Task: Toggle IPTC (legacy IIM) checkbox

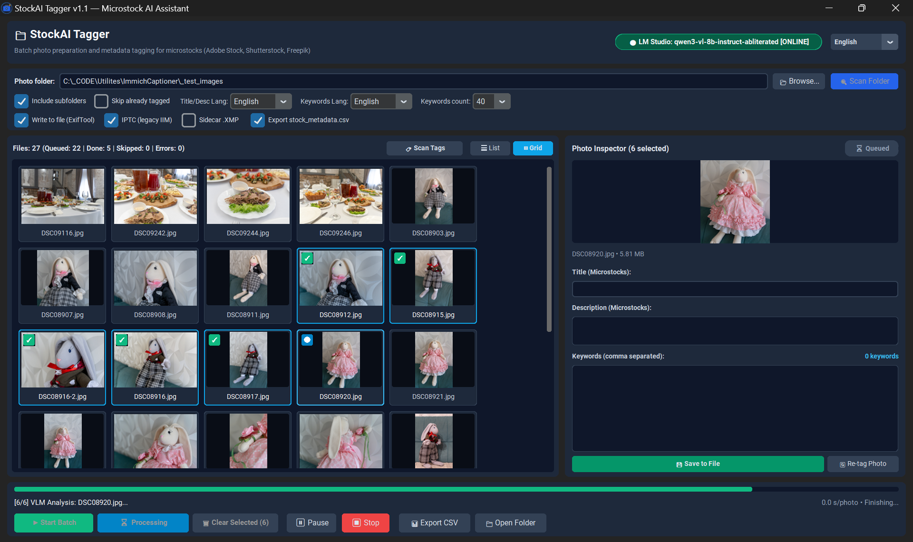Action: pyautogui.click(x=111, y=120)
